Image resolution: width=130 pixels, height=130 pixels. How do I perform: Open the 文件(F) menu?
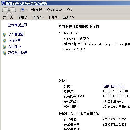(x=8, y=17)
